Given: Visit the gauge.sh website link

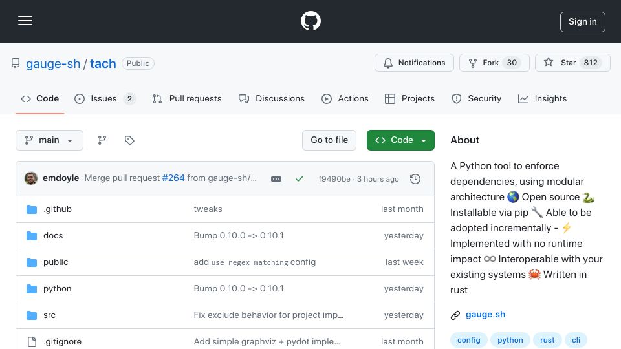Looking at the screenshot, I should pyautogui.click(x=485, y=315).
